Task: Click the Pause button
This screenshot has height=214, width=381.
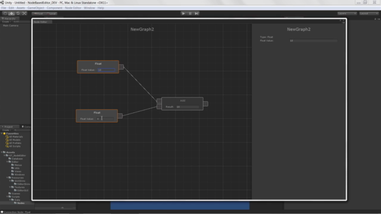Action: pyautogui.click(x=190, y=14)
